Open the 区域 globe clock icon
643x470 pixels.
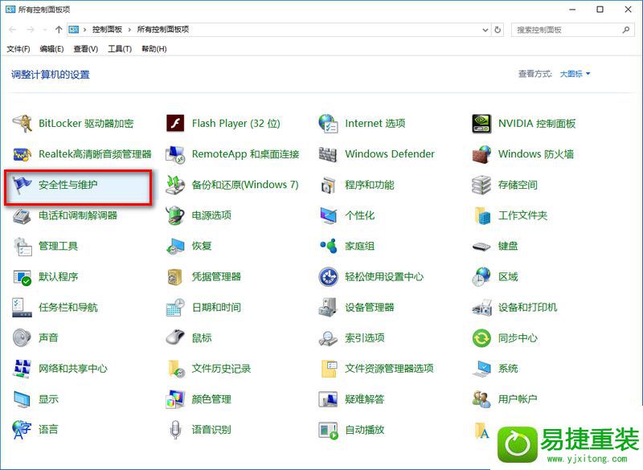tap(481, 277)
